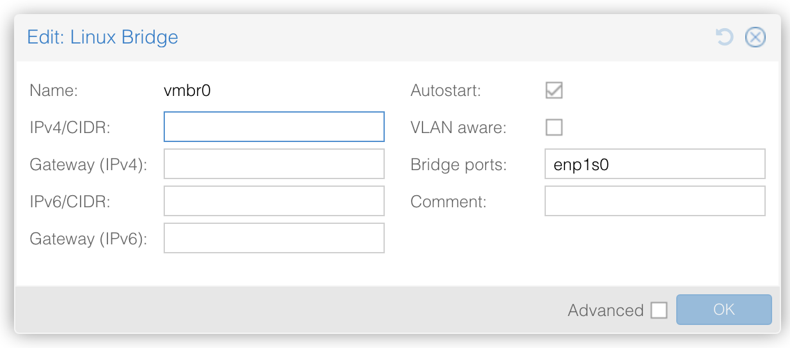Click the vmbr0 name value
This screenshot has height=348, width=790.
pyautogui.click(x=187, y=91)
